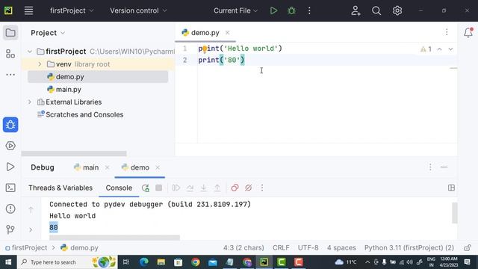Viewport: 478px width, 269px height.
Task: Open the Project view dropdown
Action: 48,33
